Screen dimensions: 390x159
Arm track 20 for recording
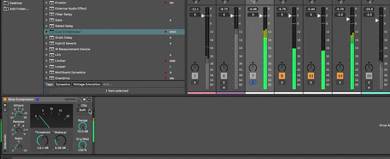click(x=369, y=88)
